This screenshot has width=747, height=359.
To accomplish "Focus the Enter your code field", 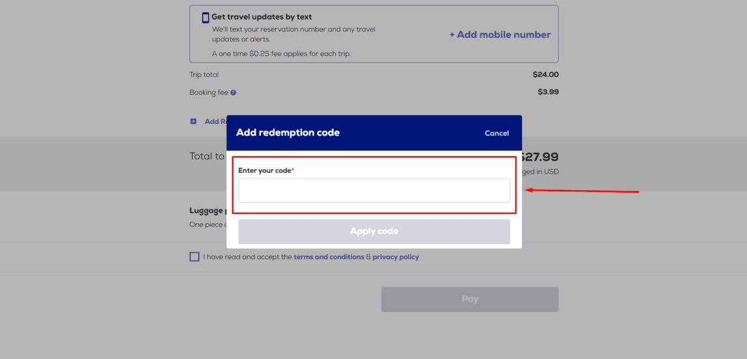I will point(374,190).
